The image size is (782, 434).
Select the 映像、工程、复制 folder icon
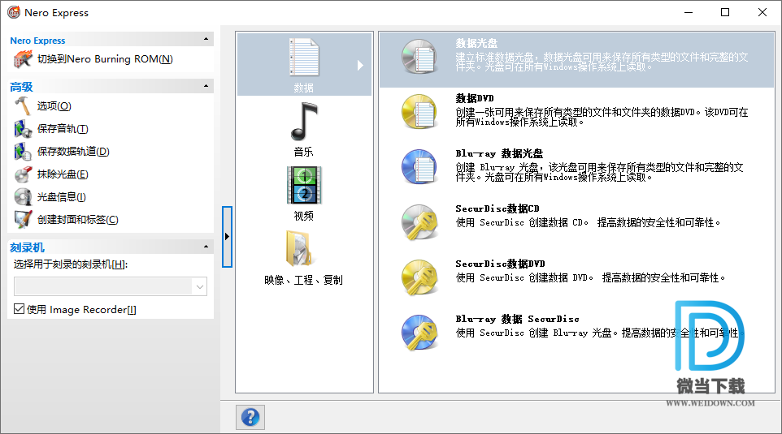click(x=299, y=249)
